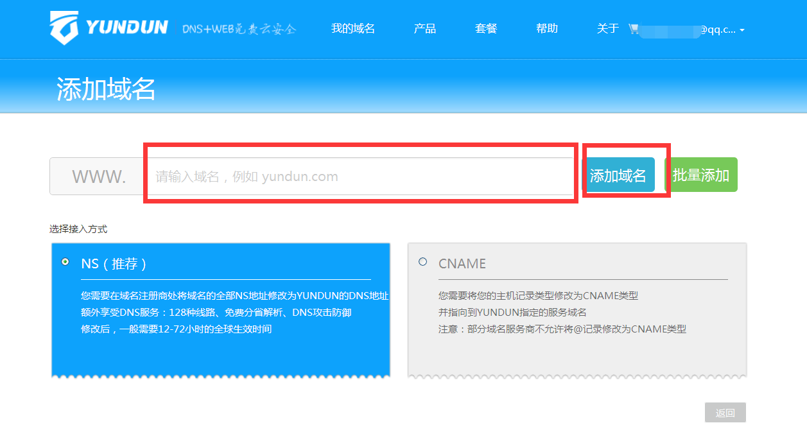807x432 pixels.
Task: Focus the domain name input field
Action: 360,177
